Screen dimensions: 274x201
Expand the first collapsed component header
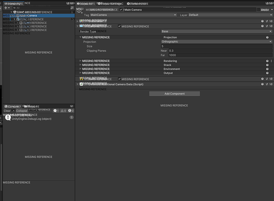click(78, 21)
